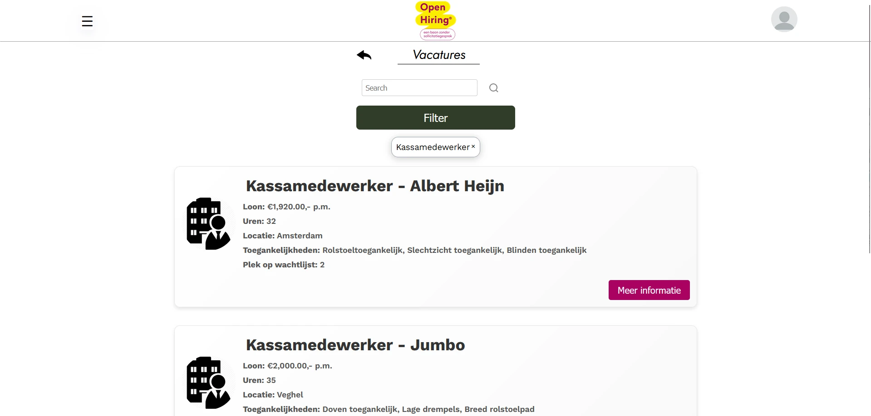Open the user profile avatar
The width and height of the screenshot is (871, 416).
tap(783, 19)
